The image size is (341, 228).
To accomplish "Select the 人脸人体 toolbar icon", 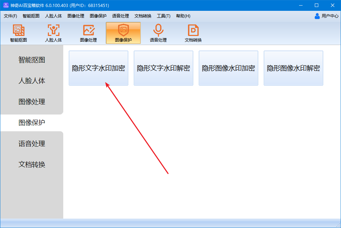I will tap(53, 33).
